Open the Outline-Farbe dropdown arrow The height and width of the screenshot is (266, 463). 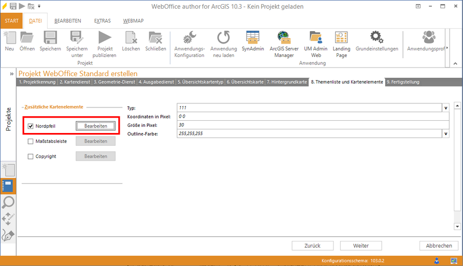[445, 134]
